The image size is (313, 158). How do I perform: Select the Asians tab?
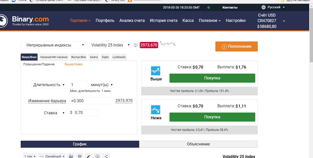click(94, 57)
